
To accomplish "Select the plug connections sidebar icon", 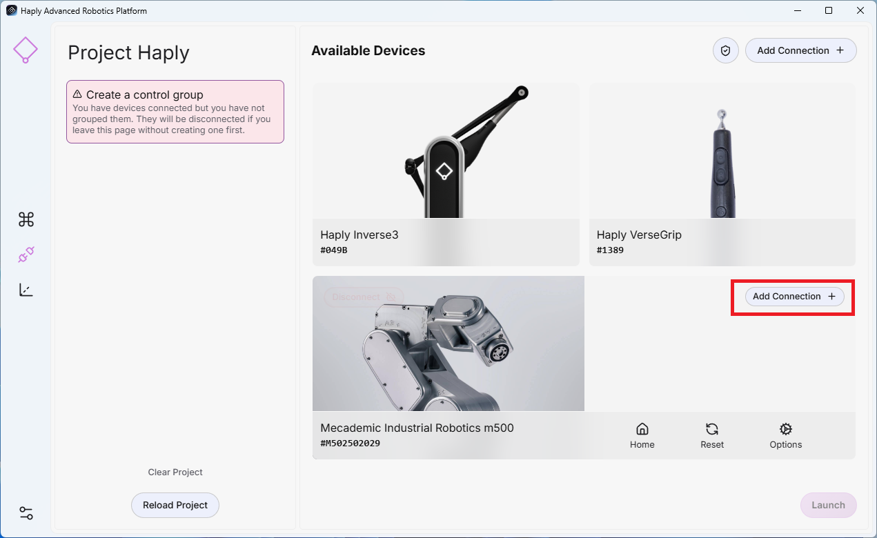I will [x=26, y=255].
